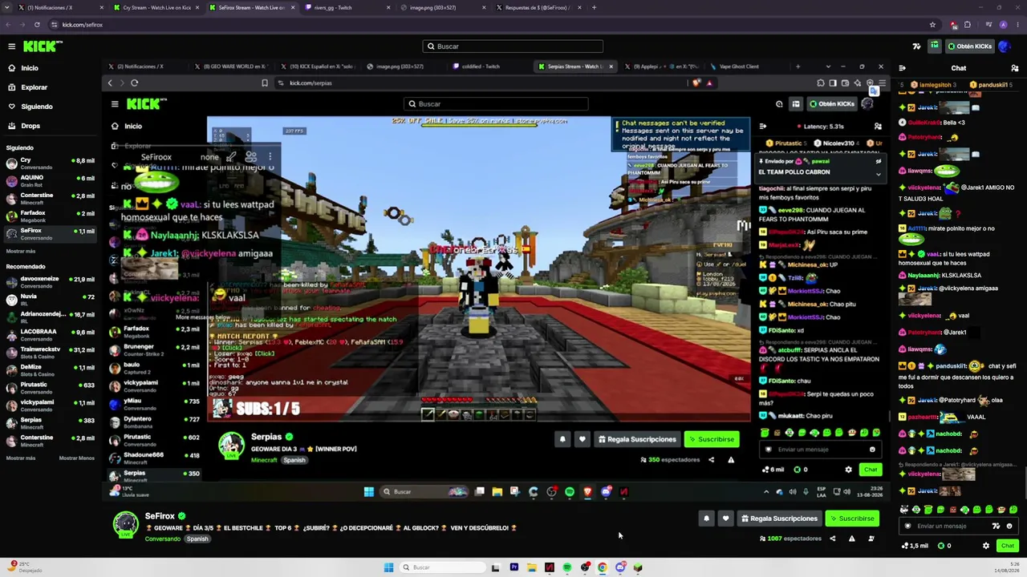The width and height of the screenshot is (1027, 577).
Task: Follow SeFirox using the heart button
Action: coord(725,518)
